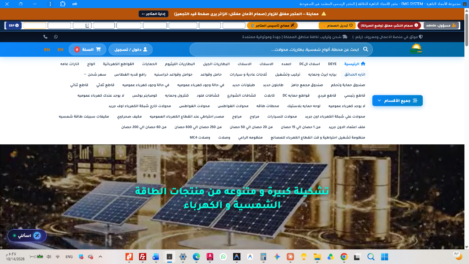Viewport: 469px width, 264px height.
Task: Click the home icon beside الرئيسية
Action: coord(363,64)
